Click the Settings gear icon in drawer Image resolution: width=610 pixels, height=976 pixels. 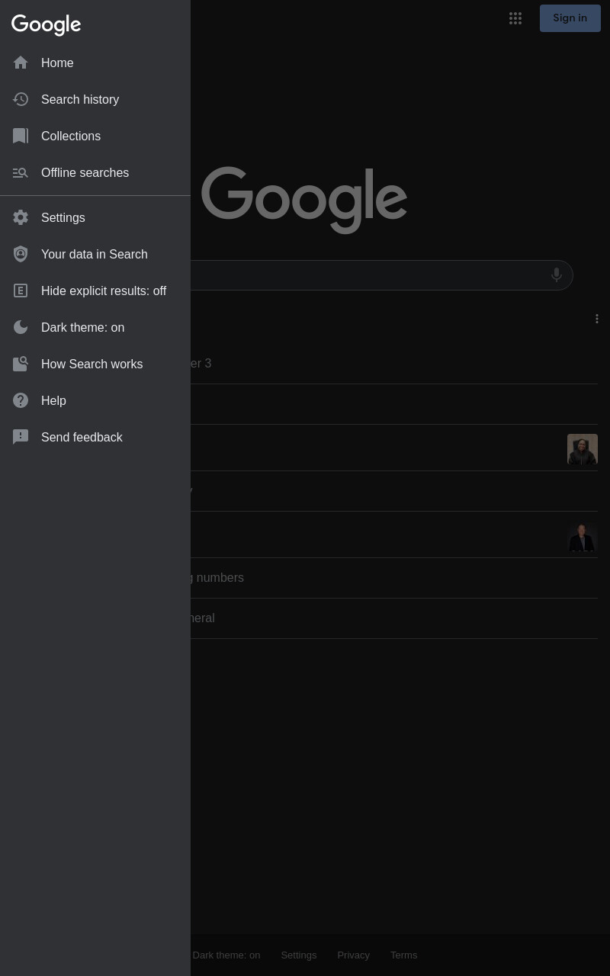21,217
